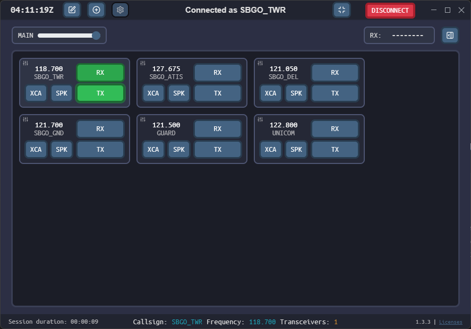The image size is (471, 329).
Task: Open the Licenses link
Action: click(x=450, y=322)
